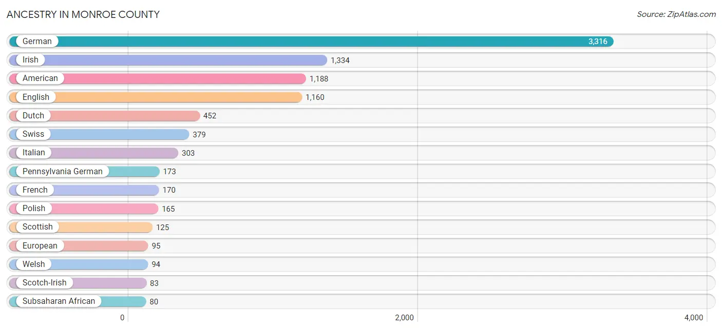Select the 1,334 value beside Irish
This screenshot has height=330, width=722.
(340, 60)
